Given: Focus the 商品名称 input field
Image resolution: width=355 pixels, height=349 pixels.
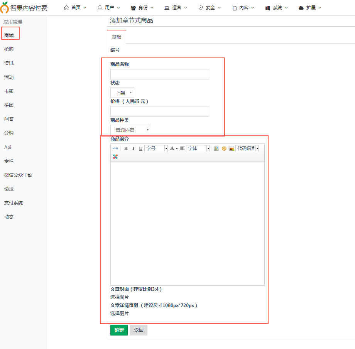Looking at the screenshot, I should [160, 74].
